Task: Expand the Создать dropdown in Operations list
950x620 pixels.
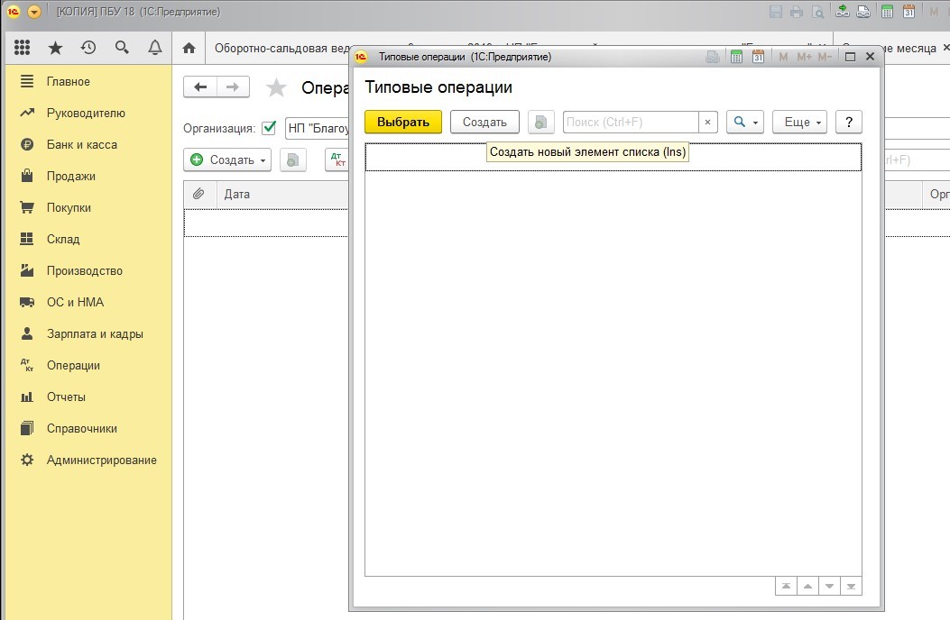Action: pos(227,160)
